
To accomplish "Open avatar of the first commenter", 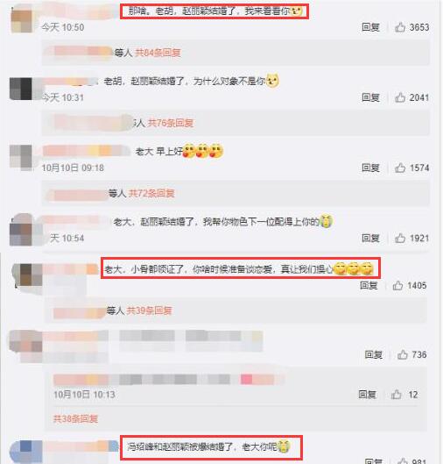I will (21, 21).
